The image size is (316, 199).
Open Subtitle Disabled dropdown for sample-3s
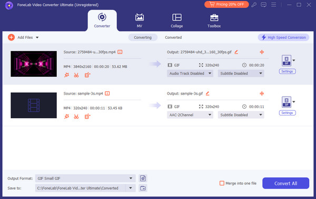241,115
